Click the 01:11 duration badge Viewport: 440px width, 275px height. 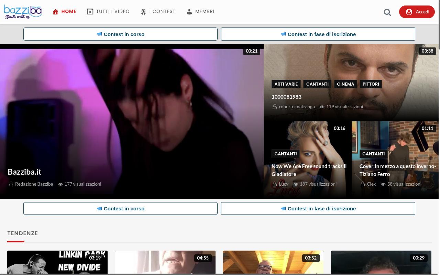coord(427,128)
